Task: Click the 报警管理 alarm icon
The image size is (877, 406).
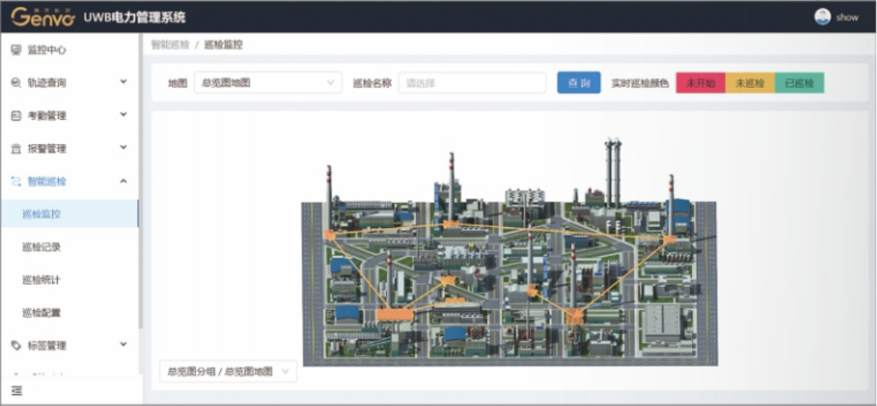Action: click(x=16, y=148)
